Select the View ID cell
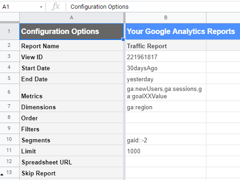240x180 pixels. (x=71, y=56)
